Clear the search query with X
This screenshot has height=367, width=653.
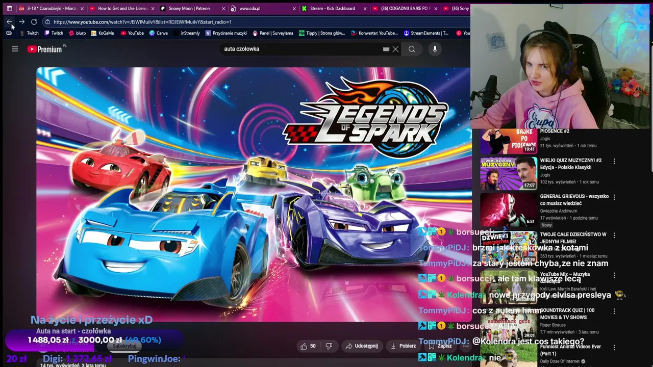pyautogui.click(x=395, y=49)
